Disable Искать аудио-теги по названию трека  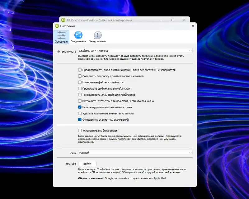pos(80,107)
